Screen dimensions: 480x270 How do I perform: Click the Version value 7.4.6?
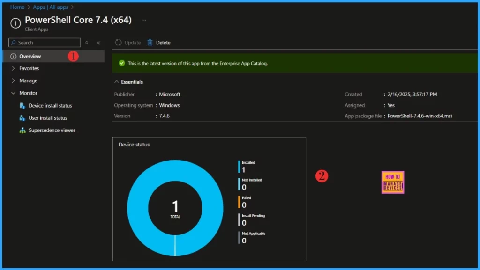point(165,116)
